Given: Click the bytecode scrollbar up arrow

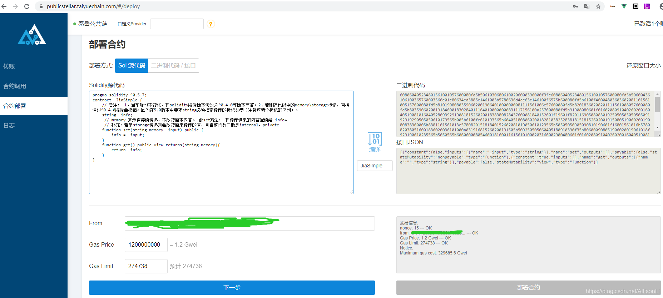Looking at the screenshot, I should tap(657, 94).
